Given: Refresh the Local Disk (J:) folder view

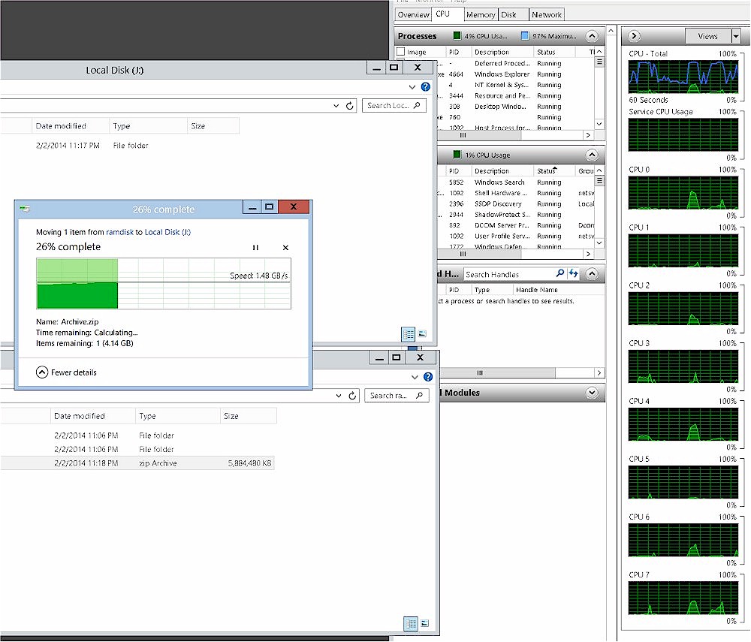Looking at the screenshot, I should coord(350,106).
